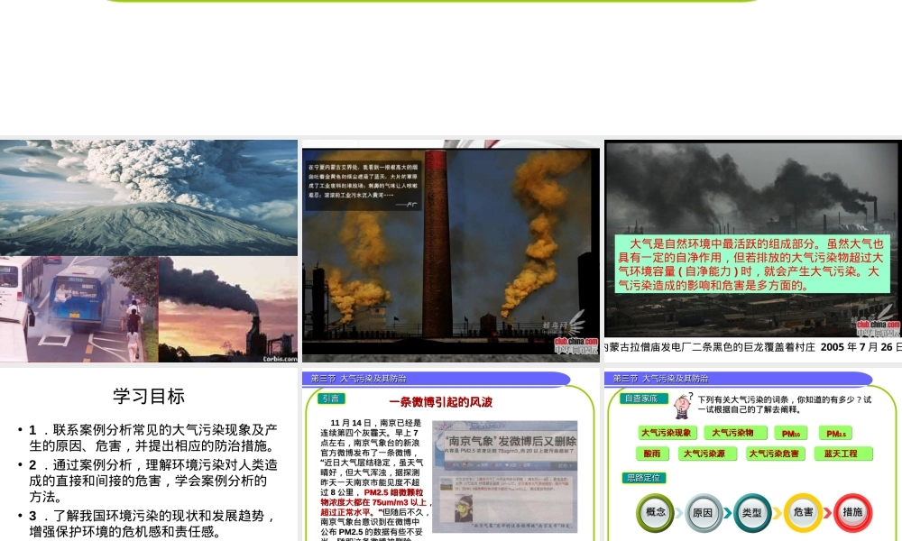The height and width of the screenshot is (541, 902).
Task: Click the 大气污染危害 green tag
Action: [x=774, y=454]
